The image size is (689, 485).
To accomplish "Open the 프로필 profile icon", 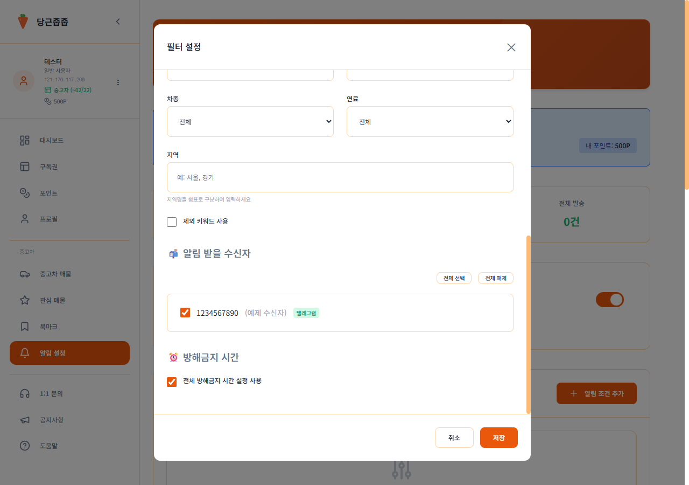I will 24,219.
